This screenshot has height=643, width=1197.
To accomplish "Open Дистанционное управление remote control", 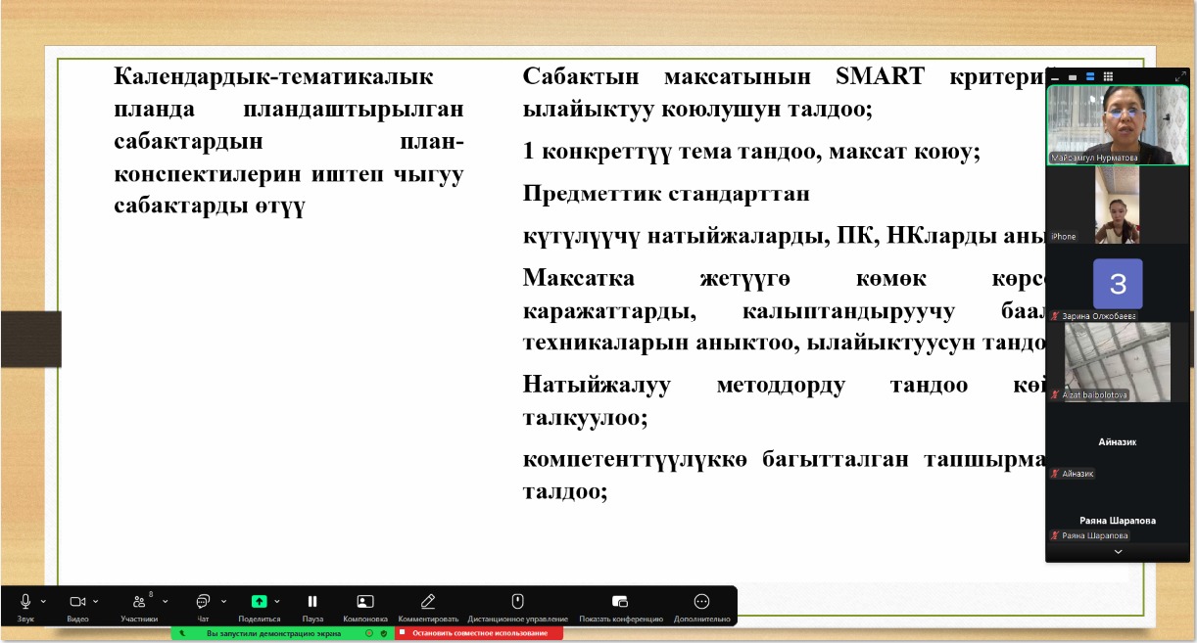I will coord(517,602).
